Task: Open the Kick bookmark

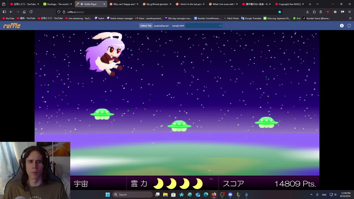Action: (297, 18)
